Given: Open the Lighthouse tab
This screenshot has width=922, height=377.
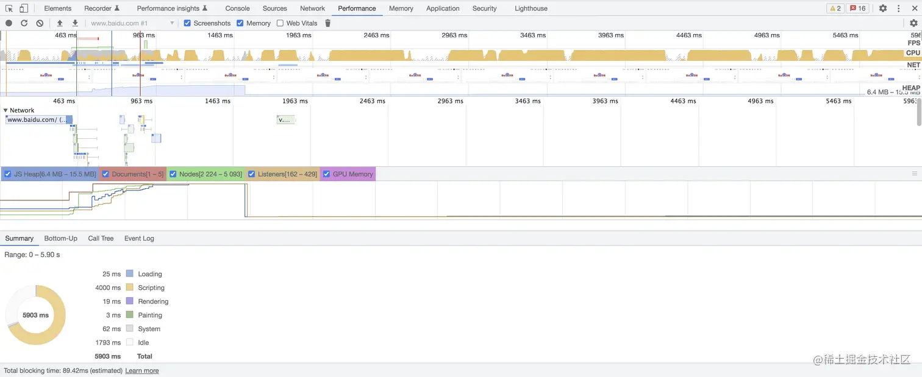Looking at the screenshot, I should [531, 9].
